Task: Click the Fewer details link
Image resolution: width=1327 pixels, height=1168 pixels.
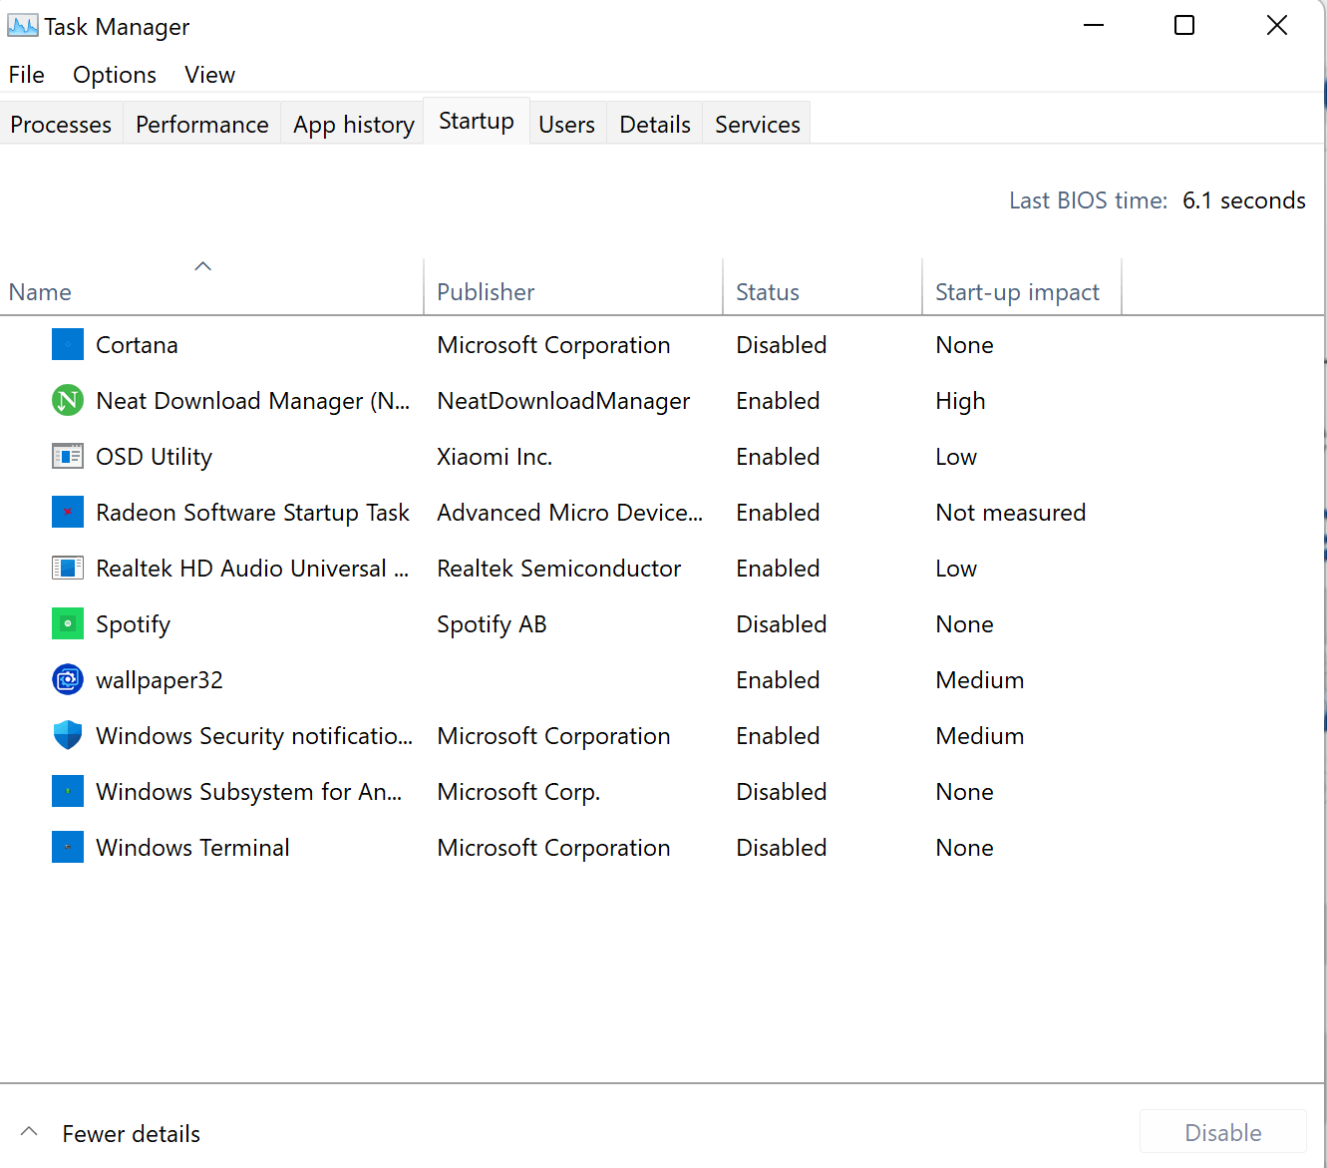Action: (x=132, y=1134)
